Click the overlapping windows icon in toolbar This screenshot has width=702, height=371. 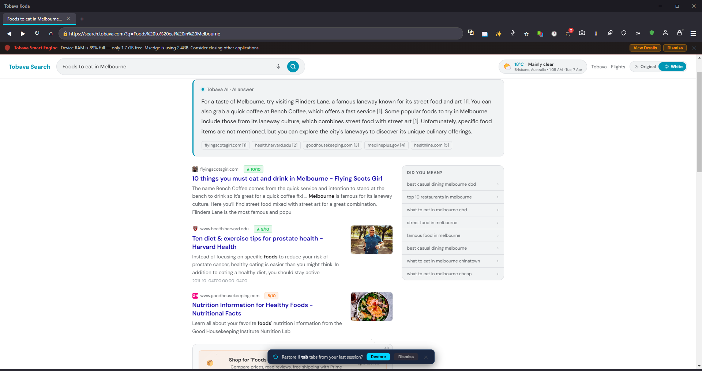pos(471,33)
